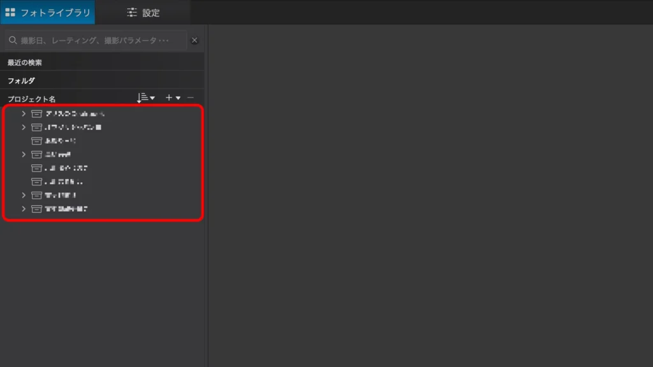Open the フォルダ section

point(21,81)
